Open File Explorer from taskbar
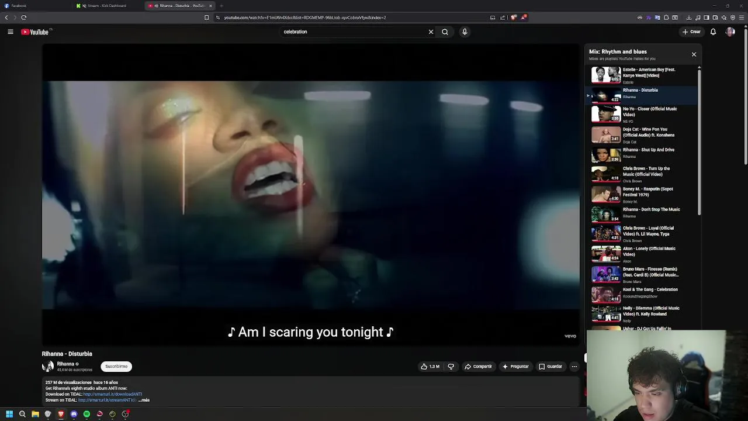748x421 pixels. pos(35,414)
